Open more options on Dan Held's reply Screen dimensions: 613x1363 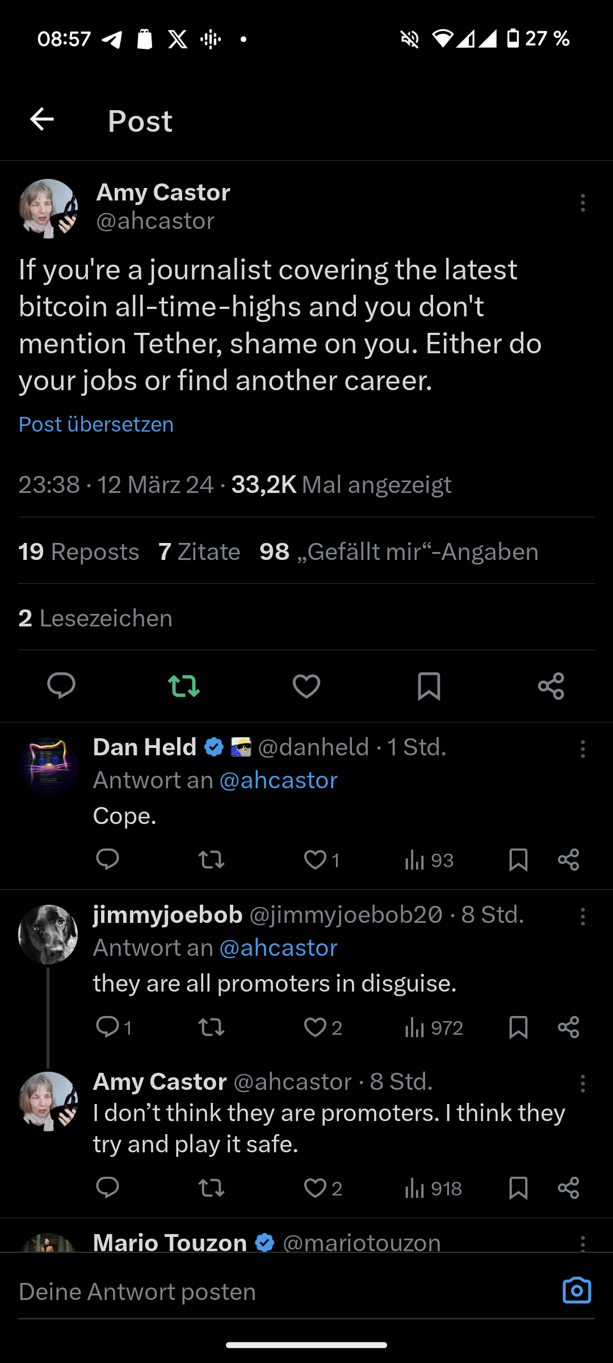(582, 749)
